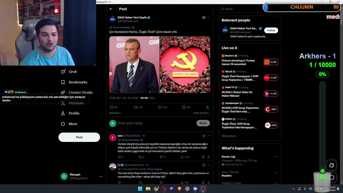Viewport: 343px width, 193px height.
Task: Follow Etkili Haber Yeni Sayfa
Action: pyautogui.click(x=271, y=30)
